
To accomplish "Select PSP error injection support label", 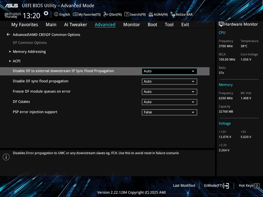I will coord(35,112).
